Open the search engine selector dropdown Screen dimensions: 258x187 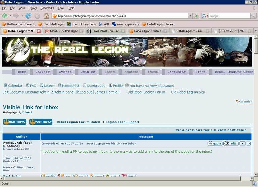click(x=205, y=16)
